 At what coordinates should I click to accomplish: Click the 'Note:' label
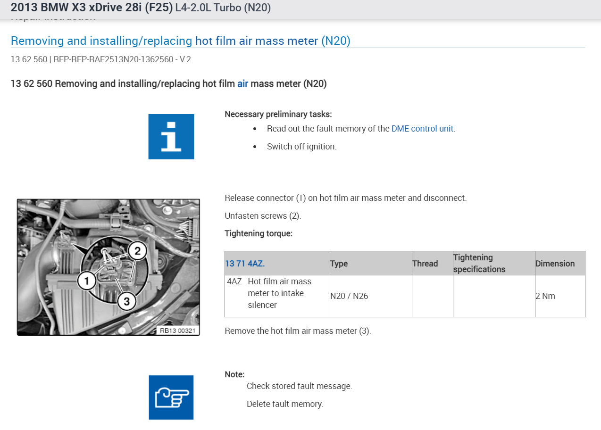[234, 374]
